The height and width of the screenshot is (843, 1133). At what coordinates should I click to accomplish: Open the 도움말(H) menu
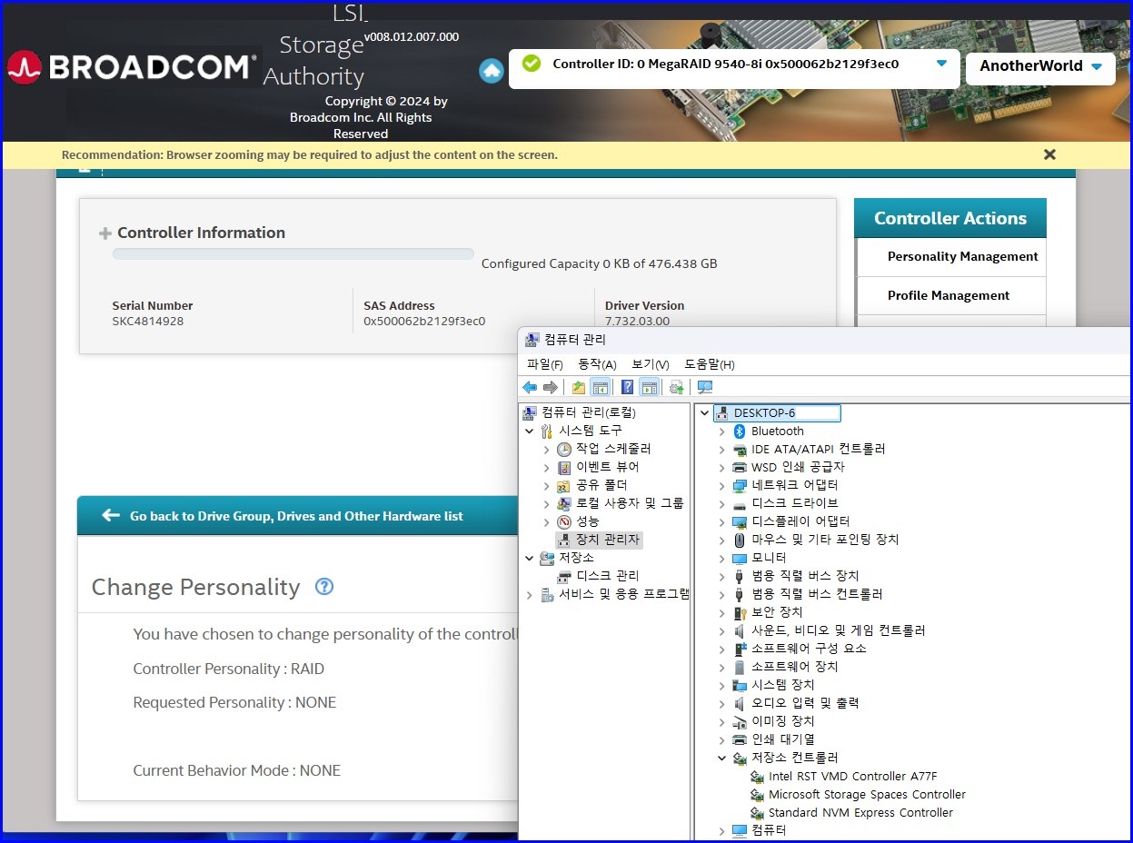(x=710, y=364)
